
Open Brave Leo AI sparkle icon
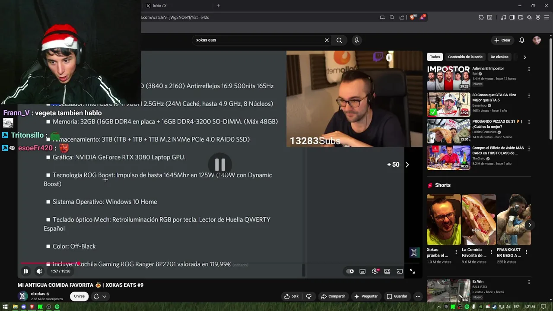pyautogui.click(x=529, y=17)
